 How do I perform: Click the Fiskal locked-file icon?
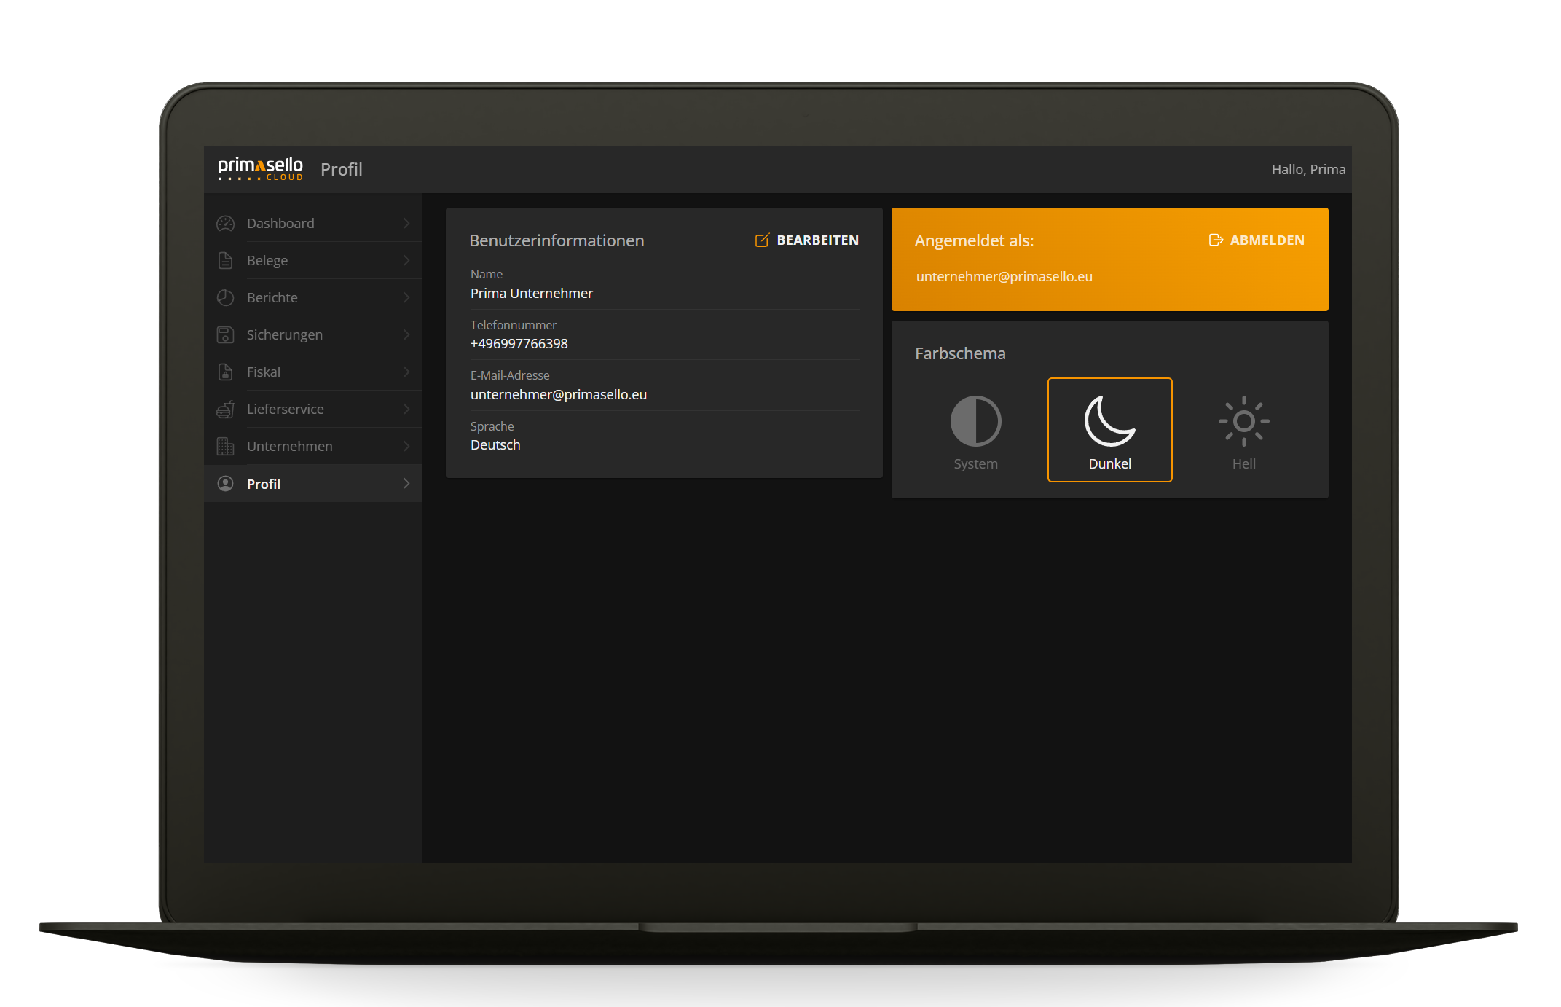(226, 372)
